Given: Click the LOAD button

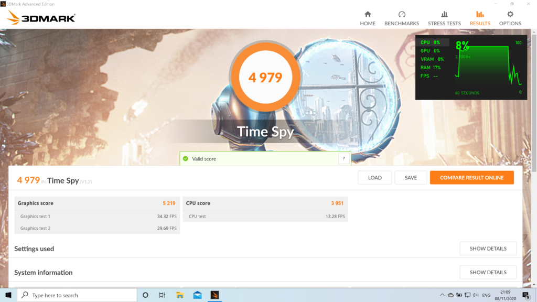Looking at the screenshot, I should click(x=374, y=177).
